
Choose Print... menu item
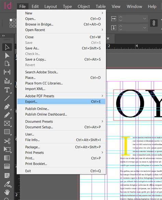(62, 158)
